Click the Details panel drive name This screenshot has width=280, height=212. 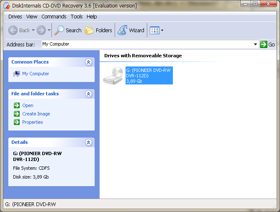pyautogui.click(x=37, y=156)
